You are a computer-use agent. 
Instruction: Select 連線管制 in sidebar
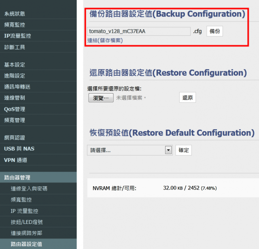[38, 98]
